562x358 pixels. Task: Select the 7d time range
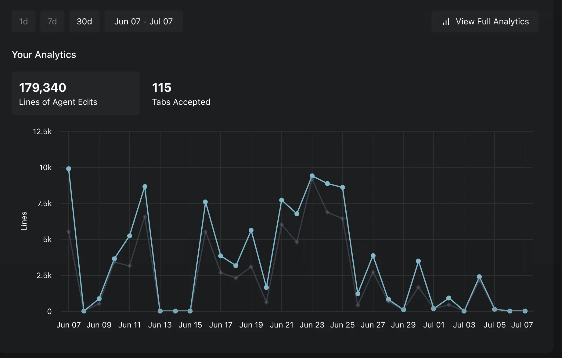click(52, 21)
